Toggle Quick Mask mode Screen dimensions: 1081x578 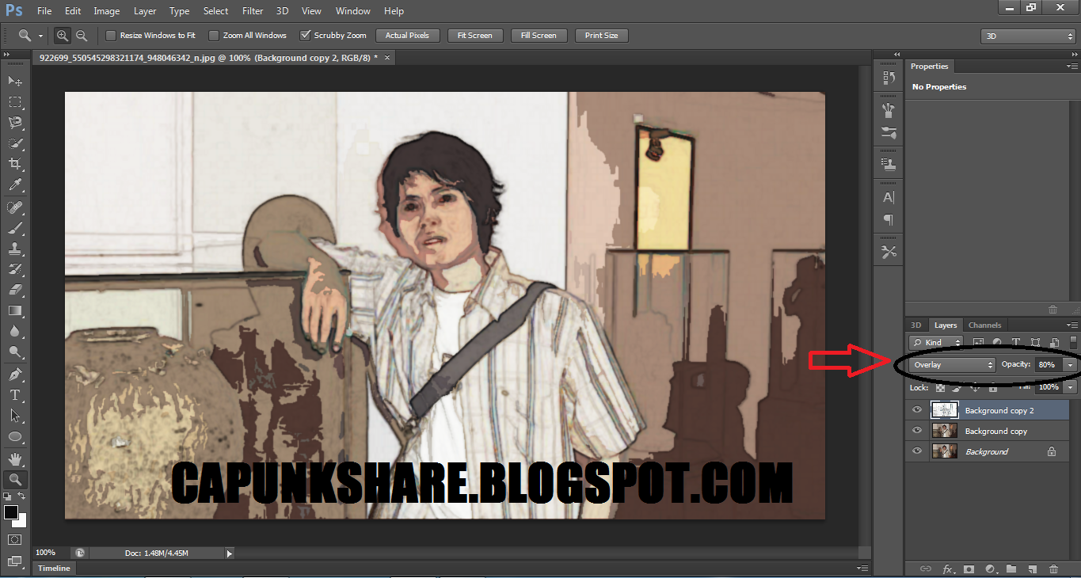click(x=15, y=539)
